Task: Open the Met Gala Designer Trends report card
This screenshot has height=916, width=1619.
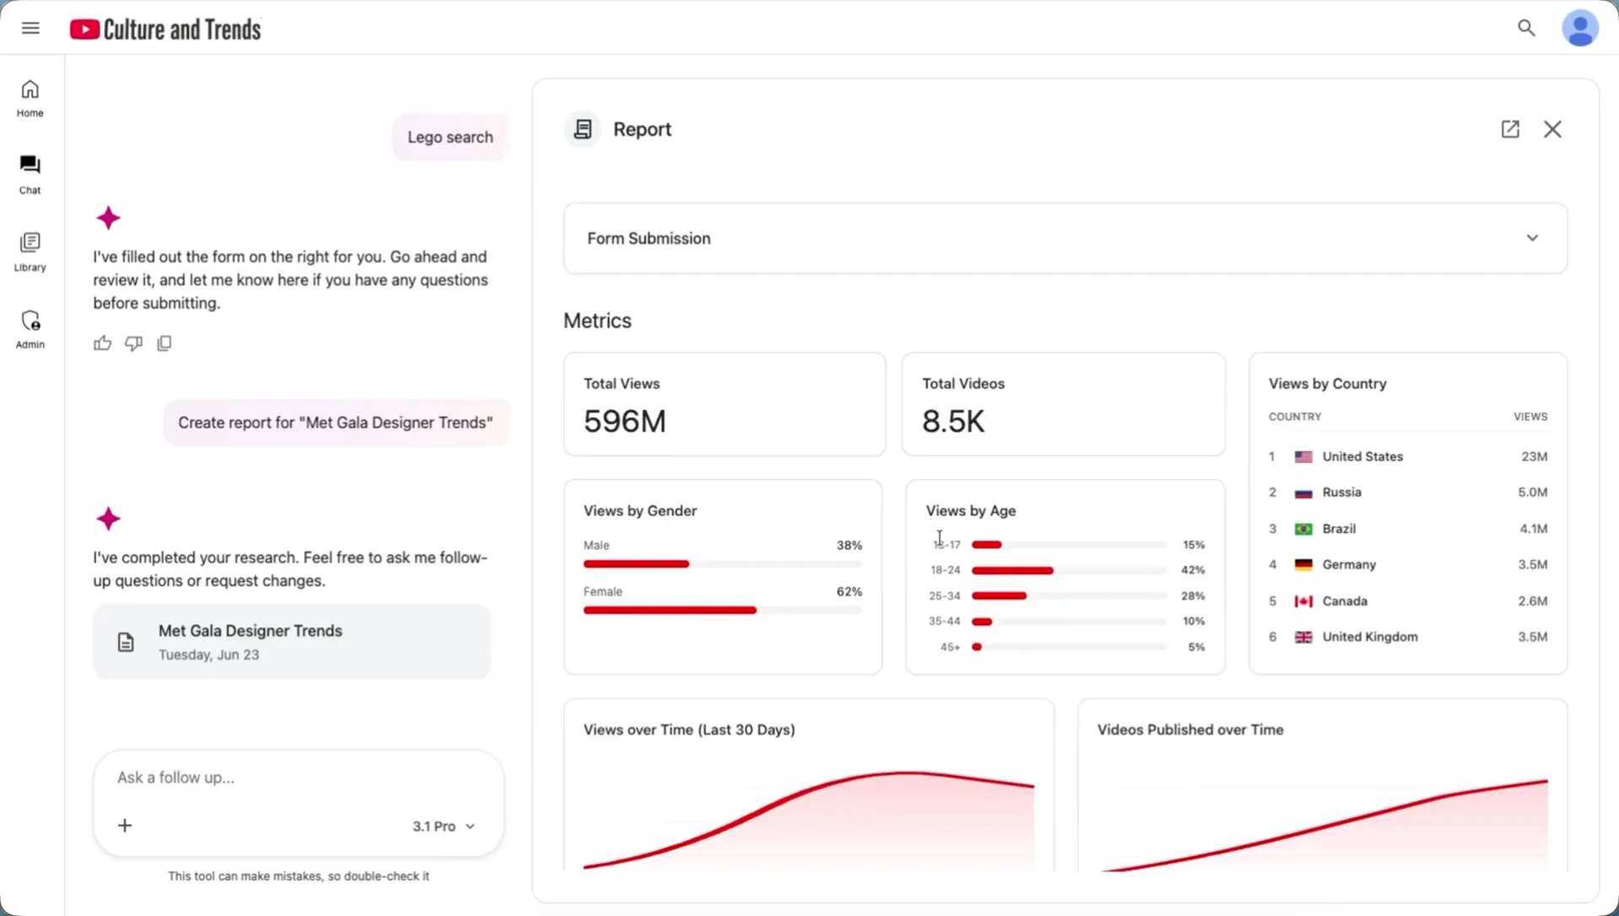Action: [292, 642]
